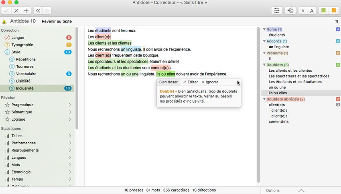Click the Pragmatique star icon
The image size is (341, 194).
(7, 105)
